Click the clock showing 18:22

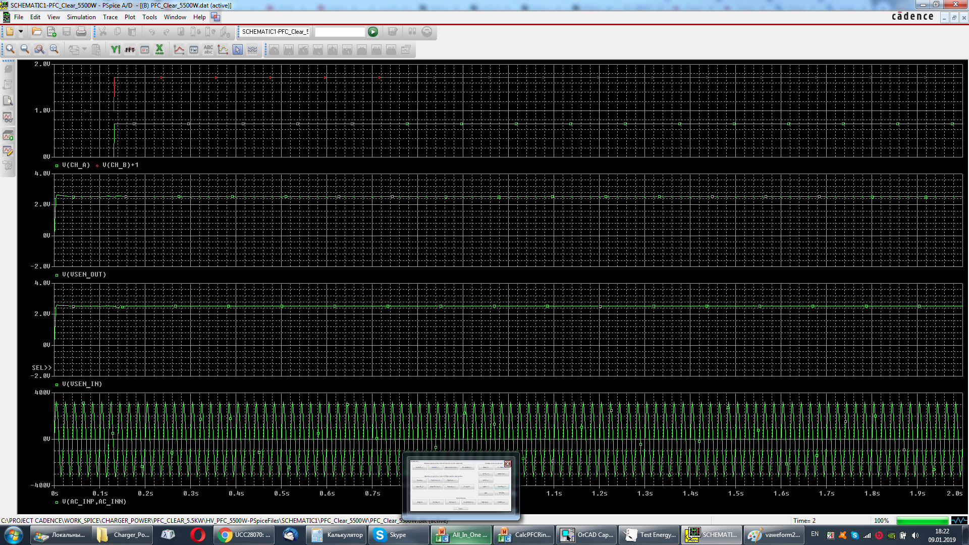click(942, 531)
